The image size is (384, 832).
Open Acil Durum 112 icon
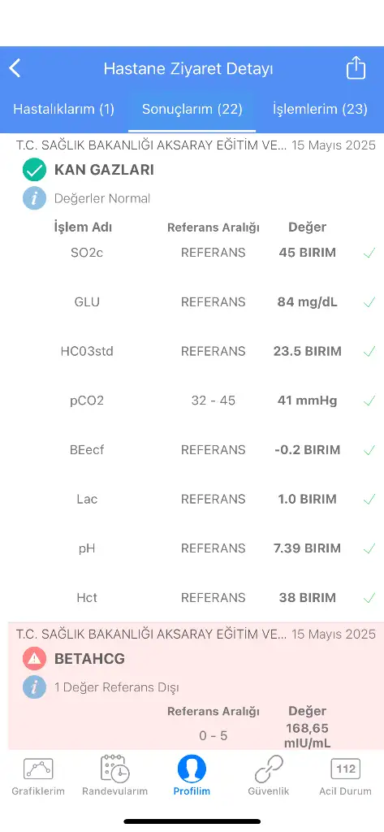[x=345, y=769]
